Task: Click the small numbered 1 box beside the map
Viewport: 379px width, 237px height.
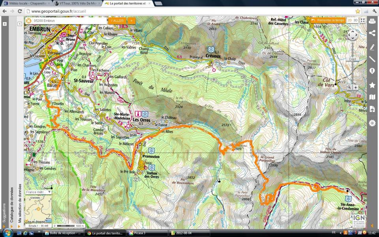Action: pos(20,24)
